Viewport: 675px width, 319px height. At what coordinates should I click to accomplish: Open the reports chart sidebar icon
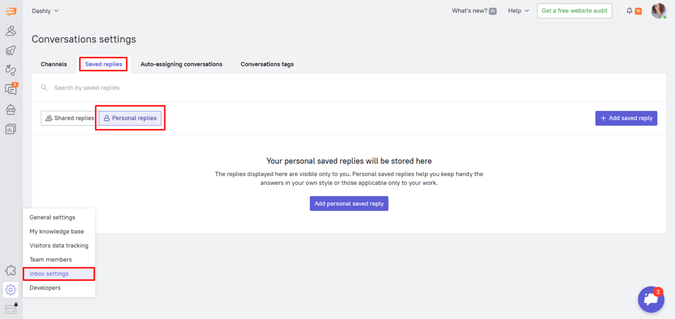click(x=11, y=129)
